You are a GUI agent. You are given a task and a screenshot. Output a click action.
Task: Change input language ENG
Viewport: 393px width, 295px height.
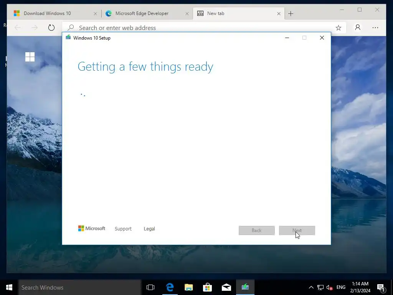click(341, 287)
